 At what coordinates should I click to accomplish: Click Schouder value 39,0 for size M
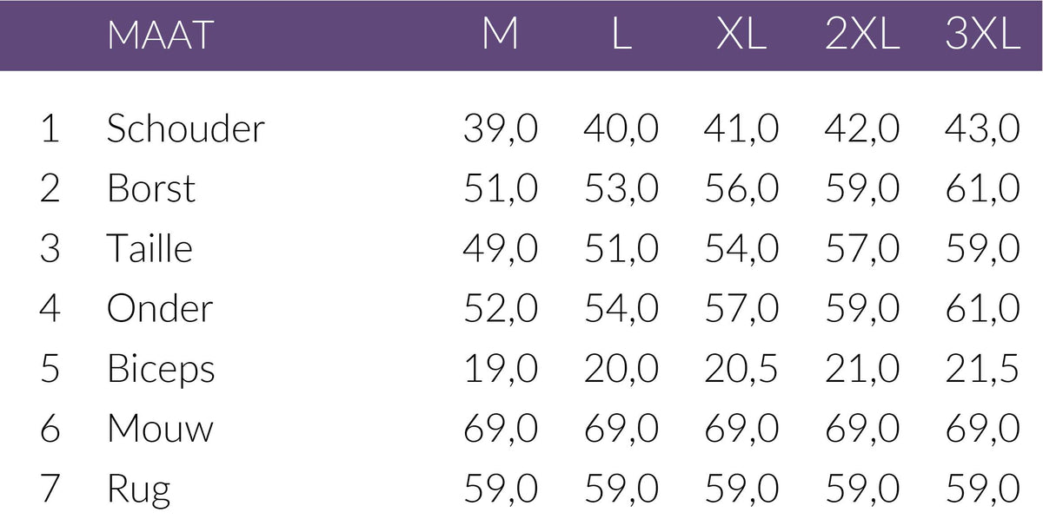click(501, 129)
